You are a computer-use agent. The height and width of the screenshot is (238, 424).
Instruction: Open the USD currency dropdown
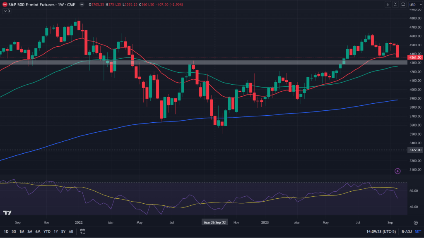point(413,5)
